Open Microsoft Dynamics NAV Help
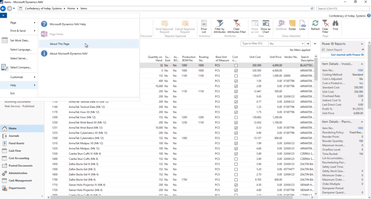371x199 pixels. [x=68, y=24]
